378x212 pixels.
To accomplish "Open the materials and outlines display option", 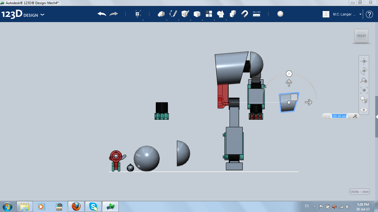I will click(x=364, y=100).
